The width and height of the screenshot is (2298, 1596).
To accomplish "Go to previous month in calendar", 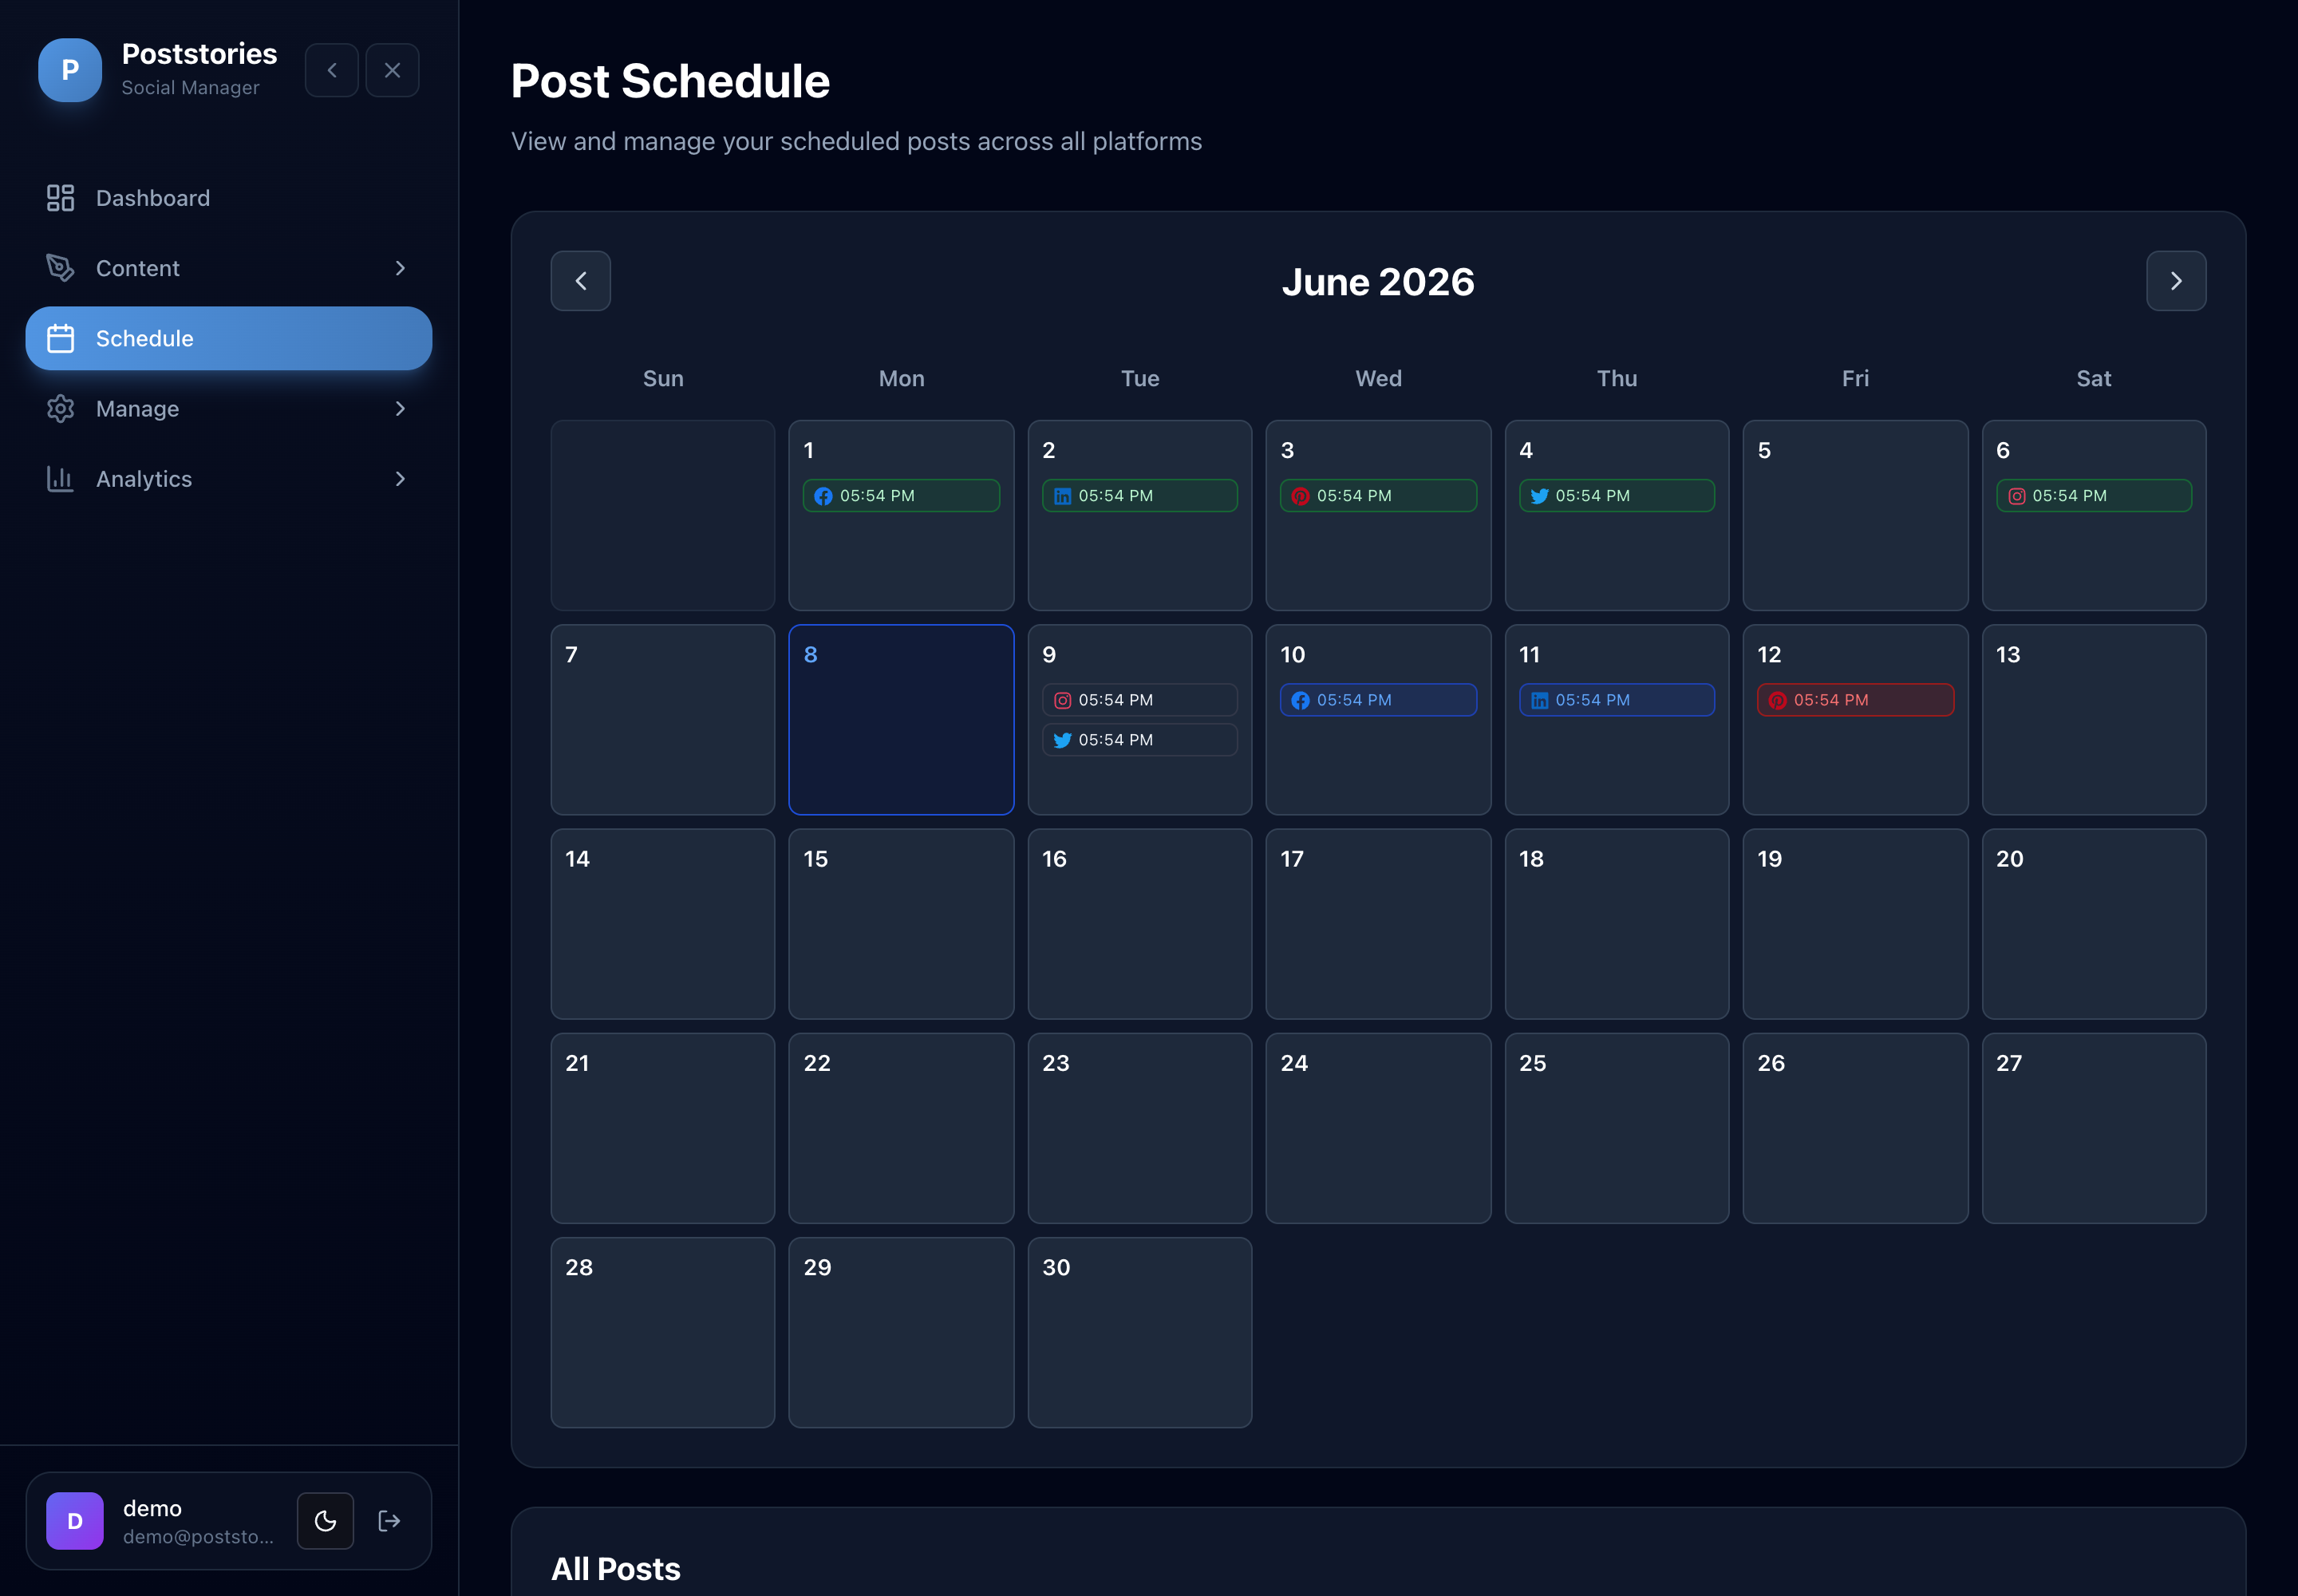I will click(x=581, y=281).
